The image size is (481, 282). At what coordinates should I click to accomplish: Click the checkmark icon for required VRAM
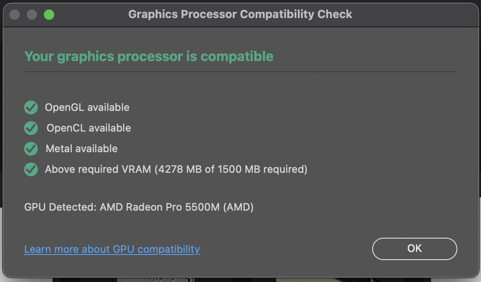(31, 169)
